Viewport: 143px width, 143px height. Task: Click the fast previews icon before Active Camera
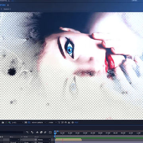26,122
